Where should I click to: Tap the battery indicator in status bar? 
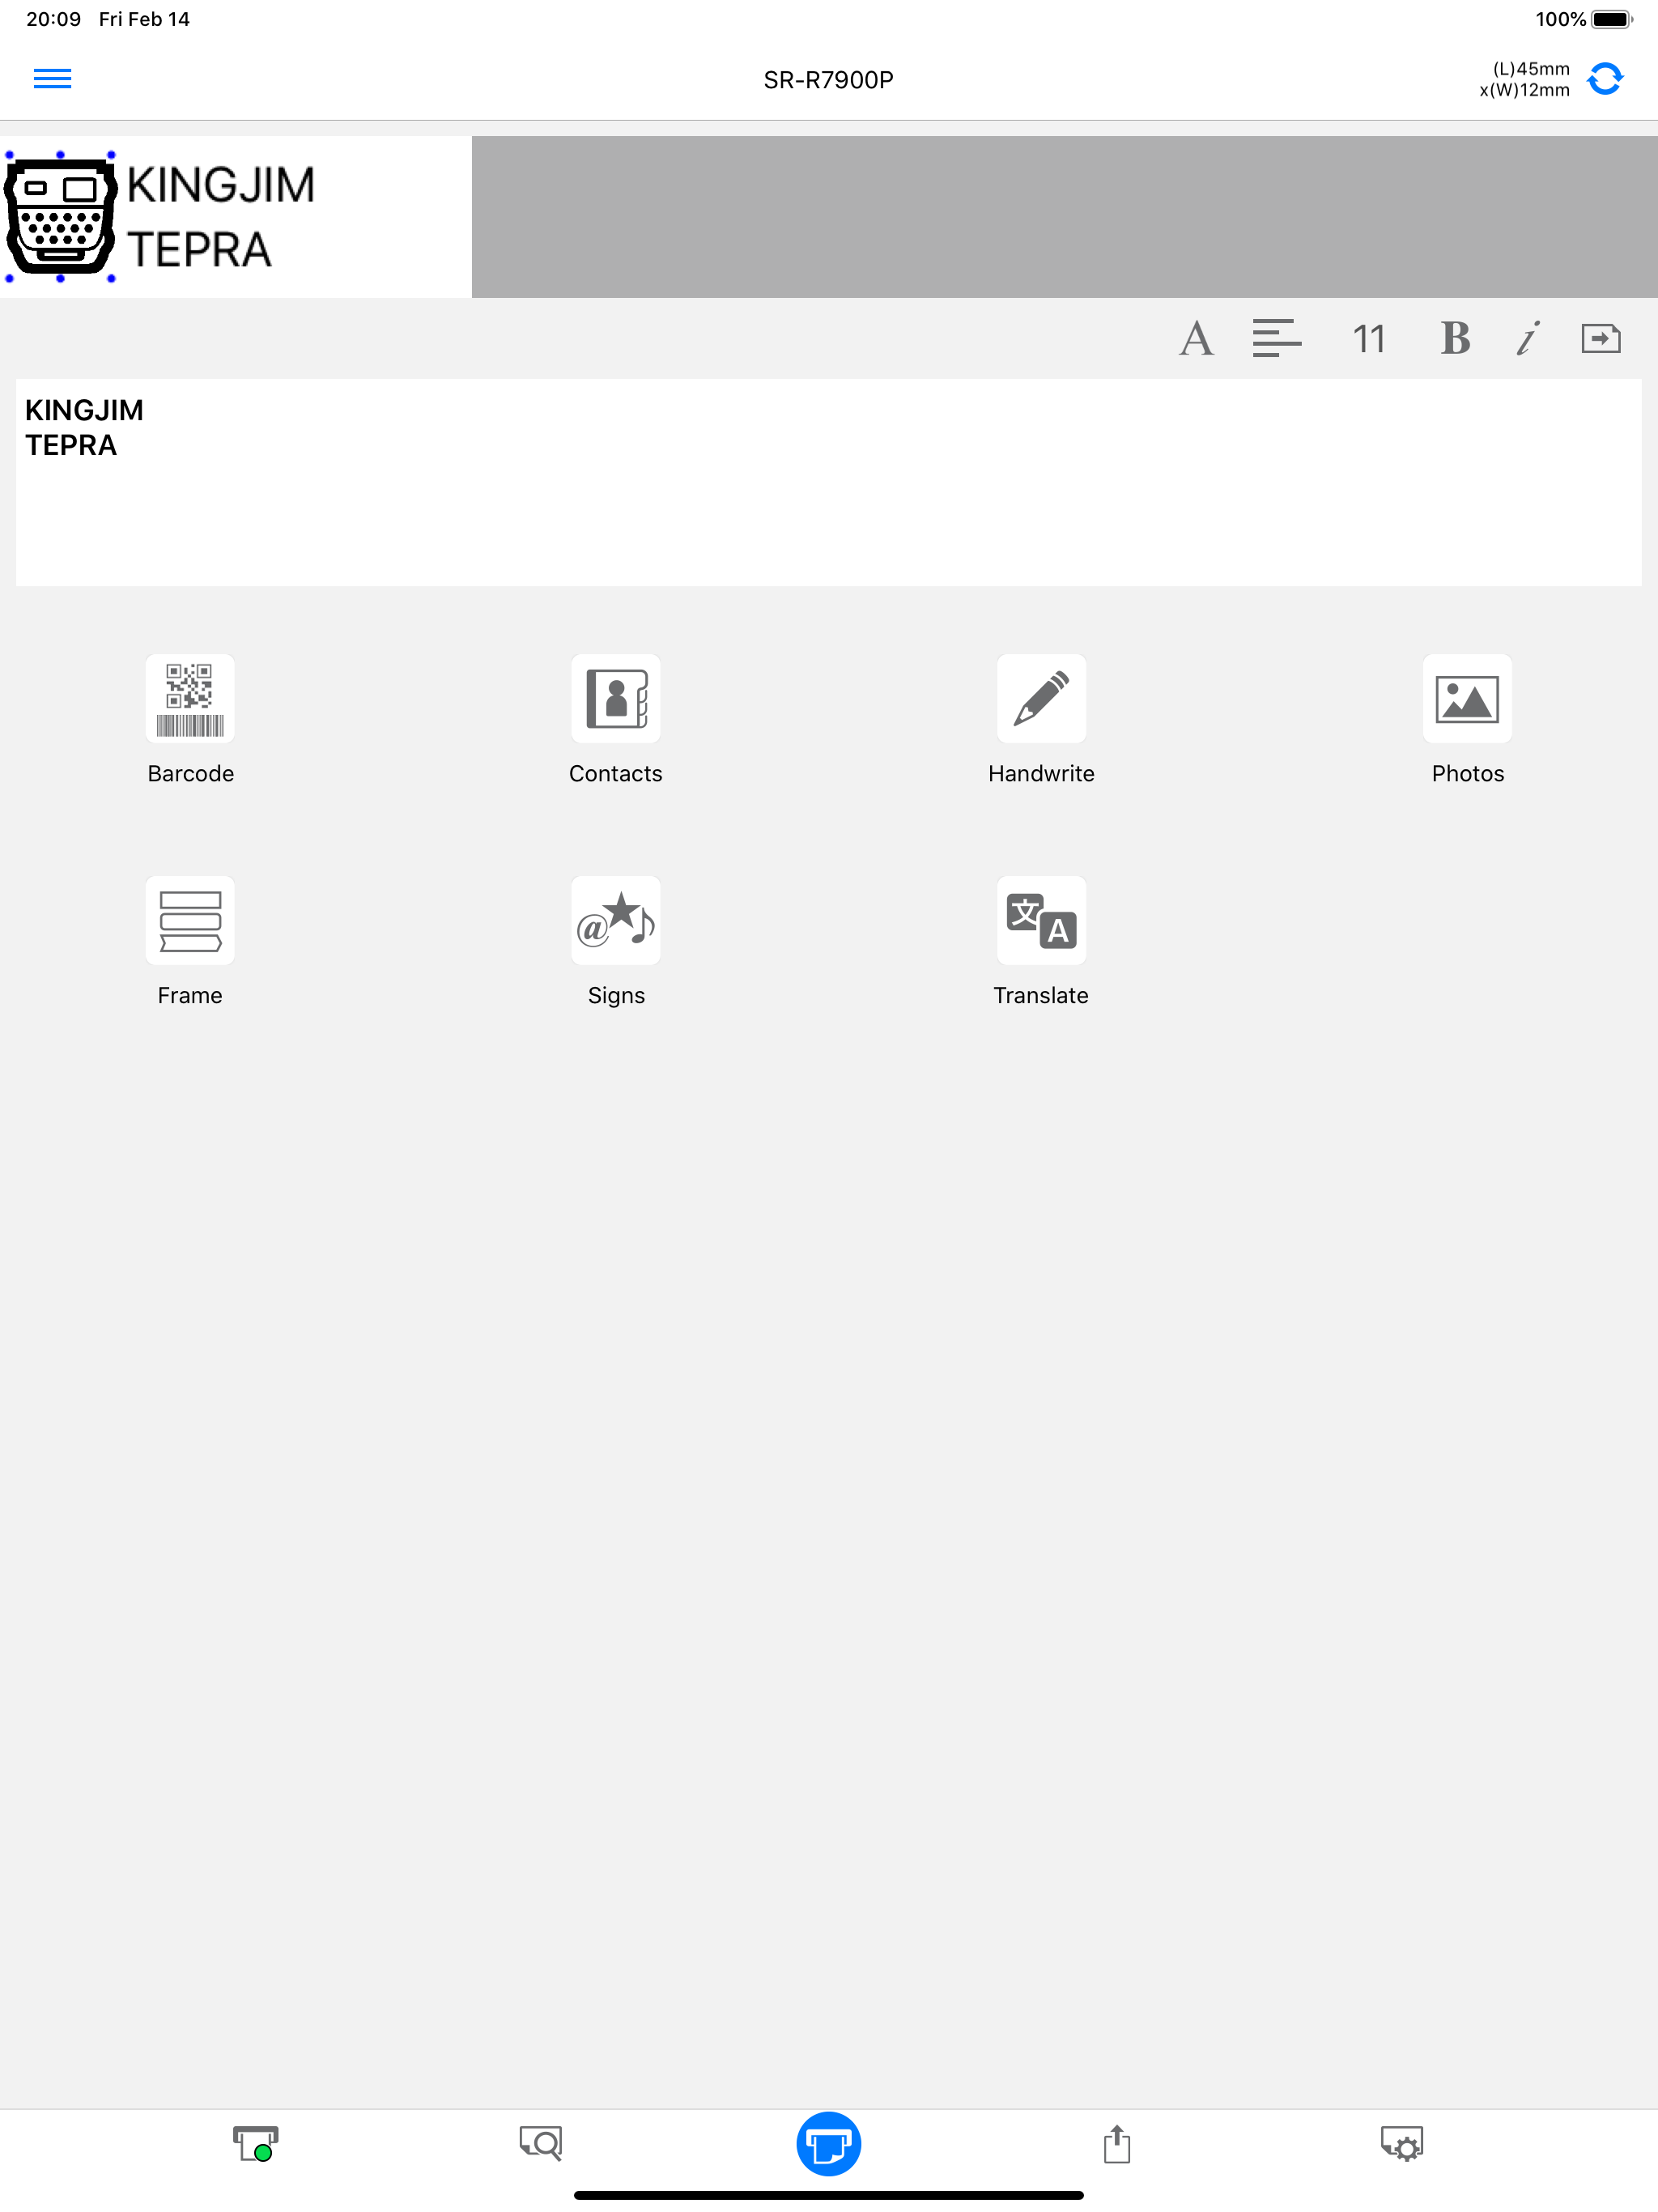click(x=1611, y=19)
